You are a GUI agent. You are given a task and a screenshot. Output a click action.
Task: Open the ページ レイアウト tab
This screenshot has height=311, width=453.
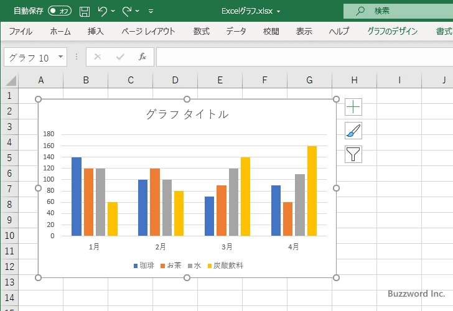[x=148, y=31]
